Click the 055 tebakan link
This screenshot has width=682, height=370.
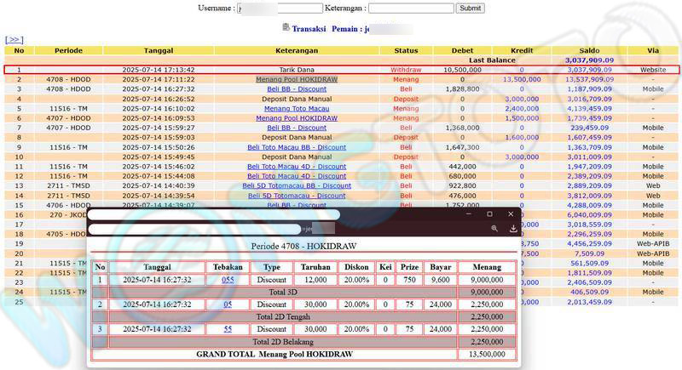[228, 280]
